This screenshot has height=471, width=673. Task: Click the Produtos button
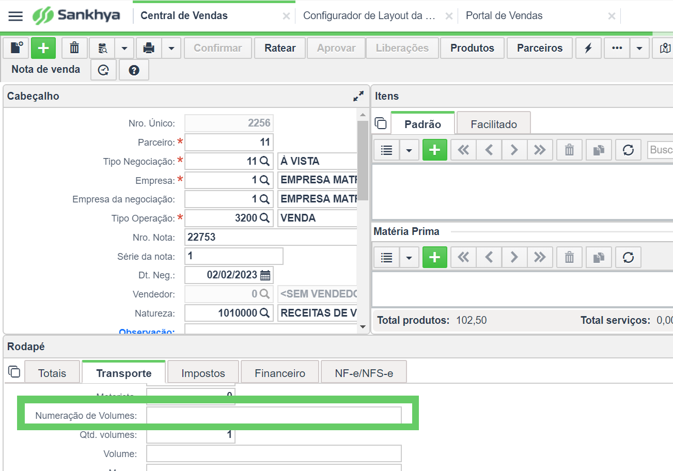(x=473, y=48)
